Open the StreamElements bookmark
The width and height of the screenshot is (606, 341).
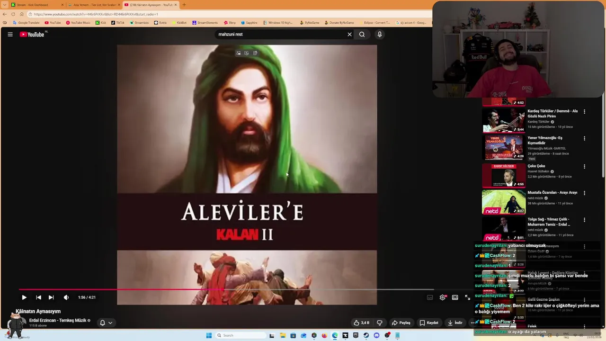205,23
